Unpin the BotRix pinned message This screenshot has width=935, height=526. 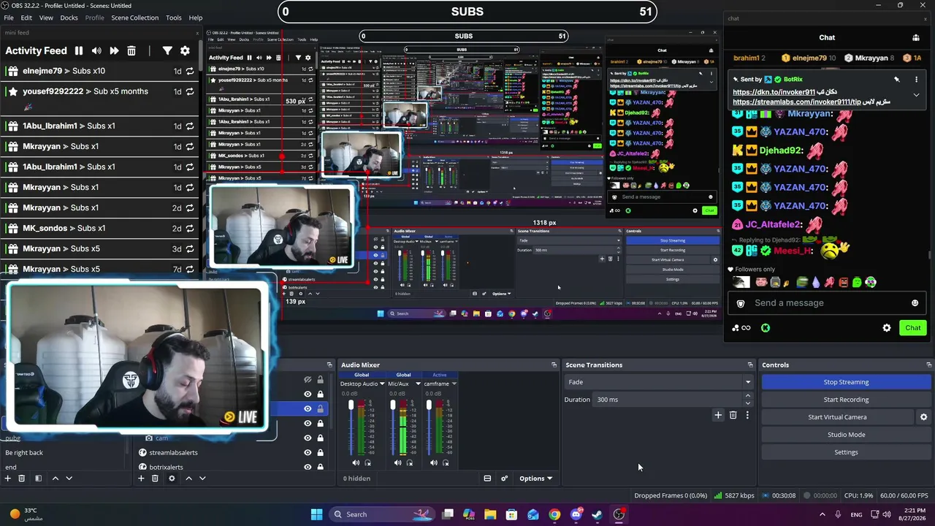coord(896,79)
